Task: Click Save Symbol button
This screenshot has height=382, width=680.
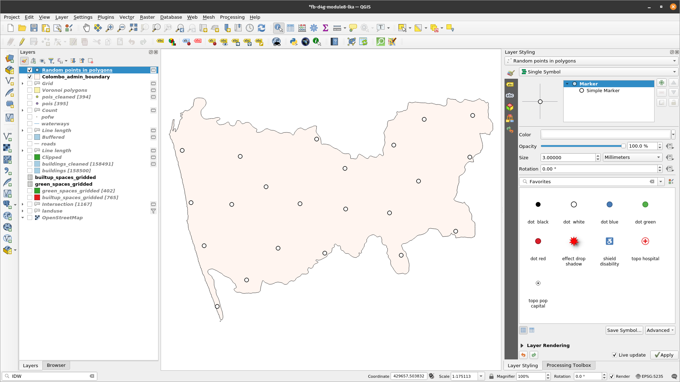Action: 624,330
